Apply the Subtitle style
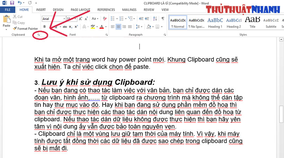 (271, 22)
